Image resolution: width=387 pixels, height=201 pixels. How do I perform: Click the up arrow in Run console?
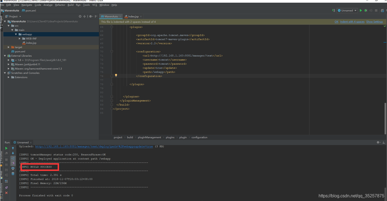pos(13,148)
